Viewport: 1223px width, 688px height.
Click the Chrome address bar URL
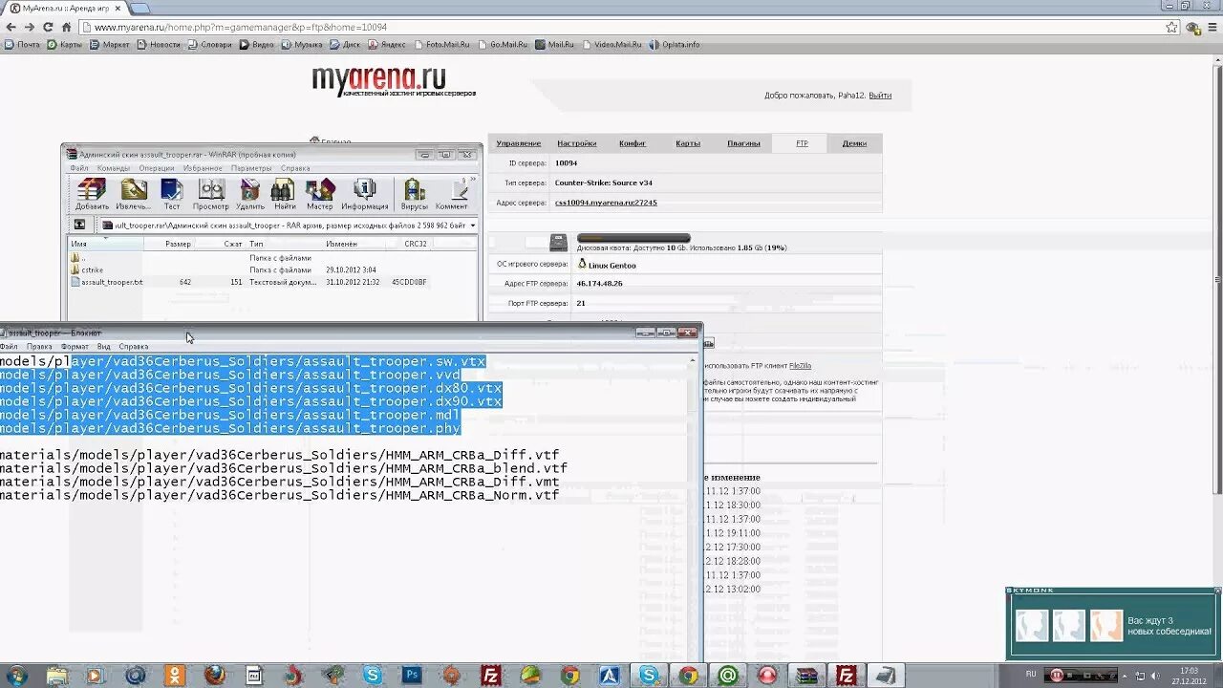pyautogui.click(x=240, y=27)
